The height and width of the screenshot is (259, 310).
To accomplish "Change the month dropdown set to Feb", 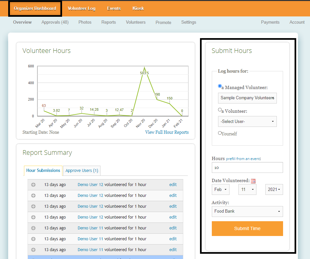I will [220, 190].
